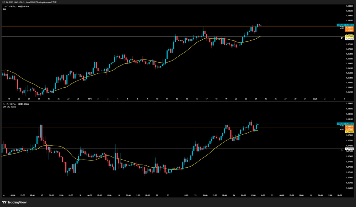Click the EURUSD symbol tag in upper chart
The width and height of the screenshot is (356, 207).
click(x=340, y=25)
